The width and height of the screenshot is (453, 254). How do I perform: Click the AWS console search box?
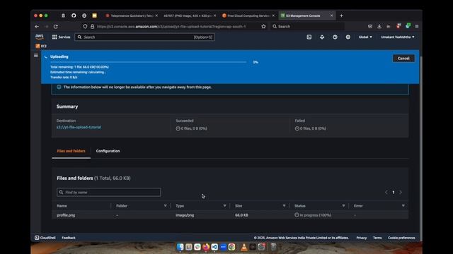point(144,37)
